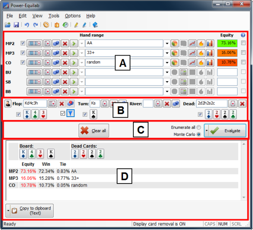The image size is (253, 230).
Task: Open the orange gear settings toolbar icon
Action: click(x=46, y=25)
